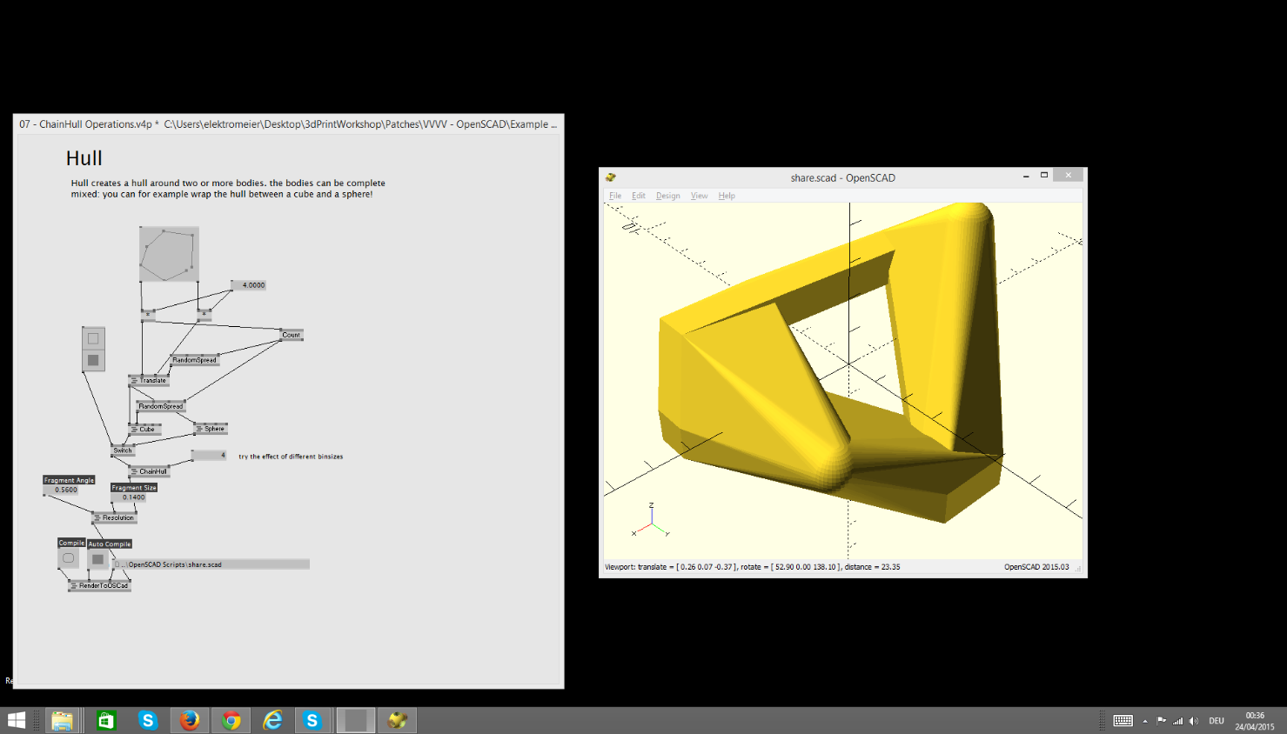Click the Fragment Angle value box
1287x734 pixels.
(x=66, y=490)
